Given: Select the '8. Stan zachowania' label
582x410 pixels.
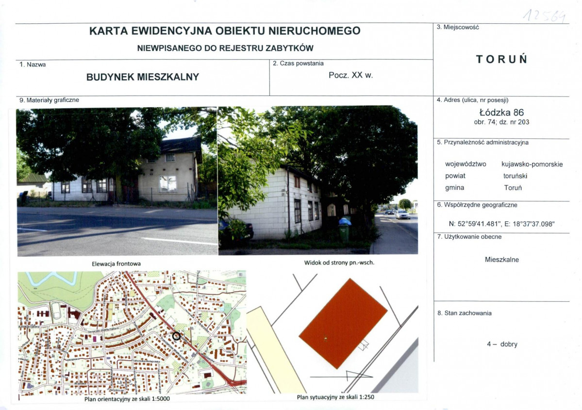Looking at the screenshot, I should coord(465,313).
